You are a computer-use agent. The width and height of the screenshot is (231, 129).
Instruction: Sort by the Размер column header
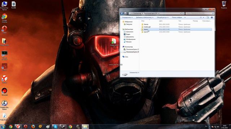point(195,21)
